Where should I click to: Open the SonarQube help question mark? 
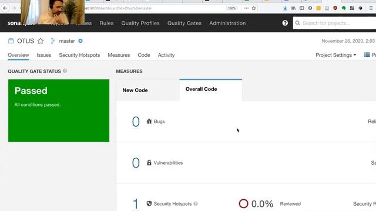click(285, 23)
